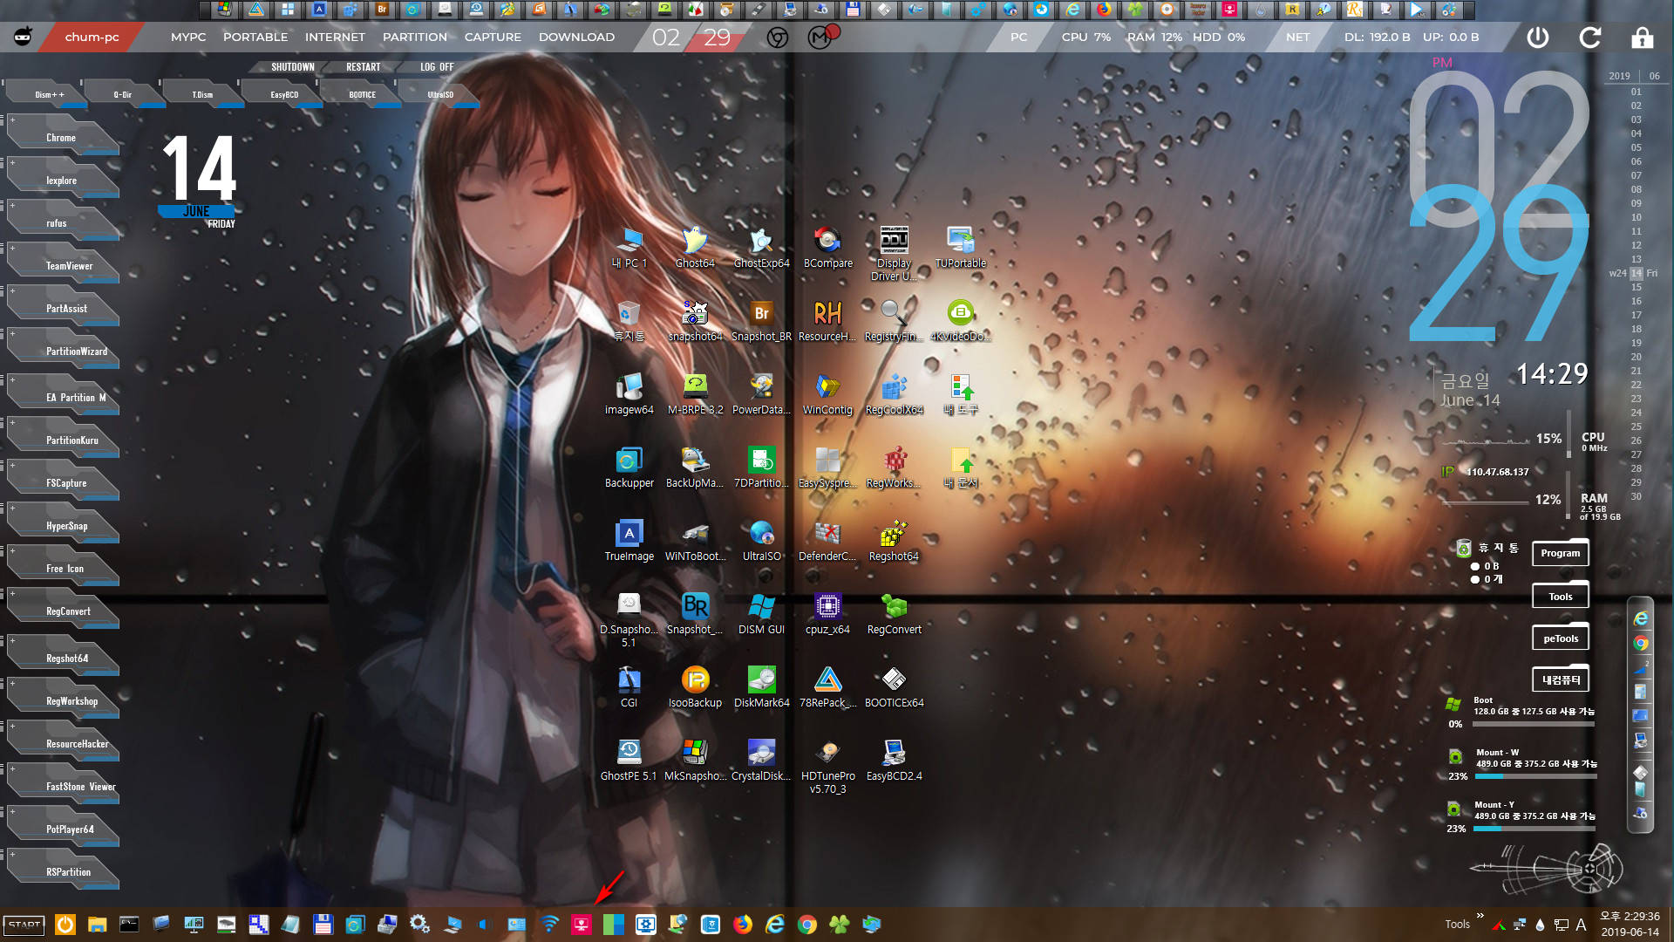Open RegCoolX64 desktop icon
This screenshot has width=1674, height=942.
[894, 394]
